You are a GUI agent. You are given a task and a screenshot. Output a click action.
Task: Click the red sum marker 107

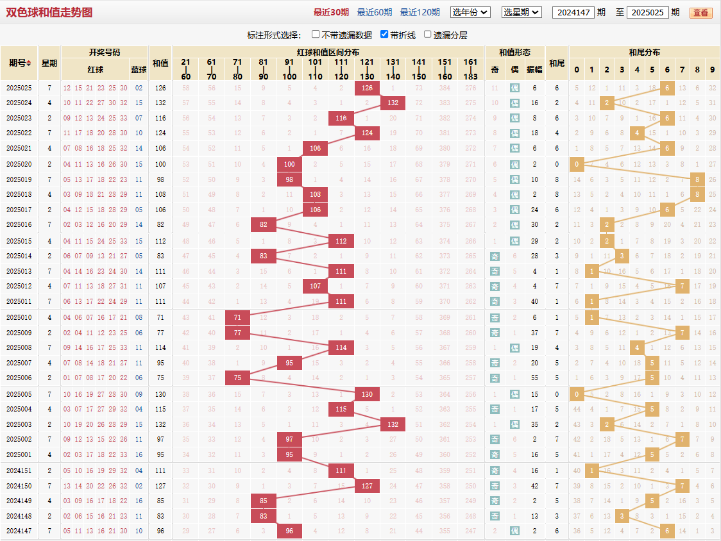click(315, 286)
